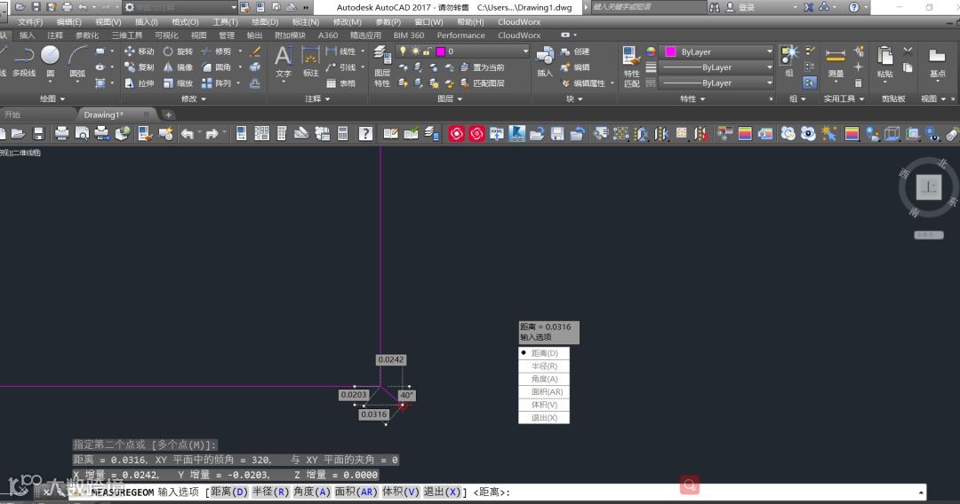Toggle the layer lock padlock icon
Image resolution: width=960 pixels, height=504 pixels.
[x=428, y=51]
